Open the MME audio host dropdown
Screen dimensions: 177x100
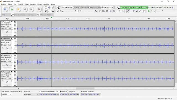tap(6, 15)
